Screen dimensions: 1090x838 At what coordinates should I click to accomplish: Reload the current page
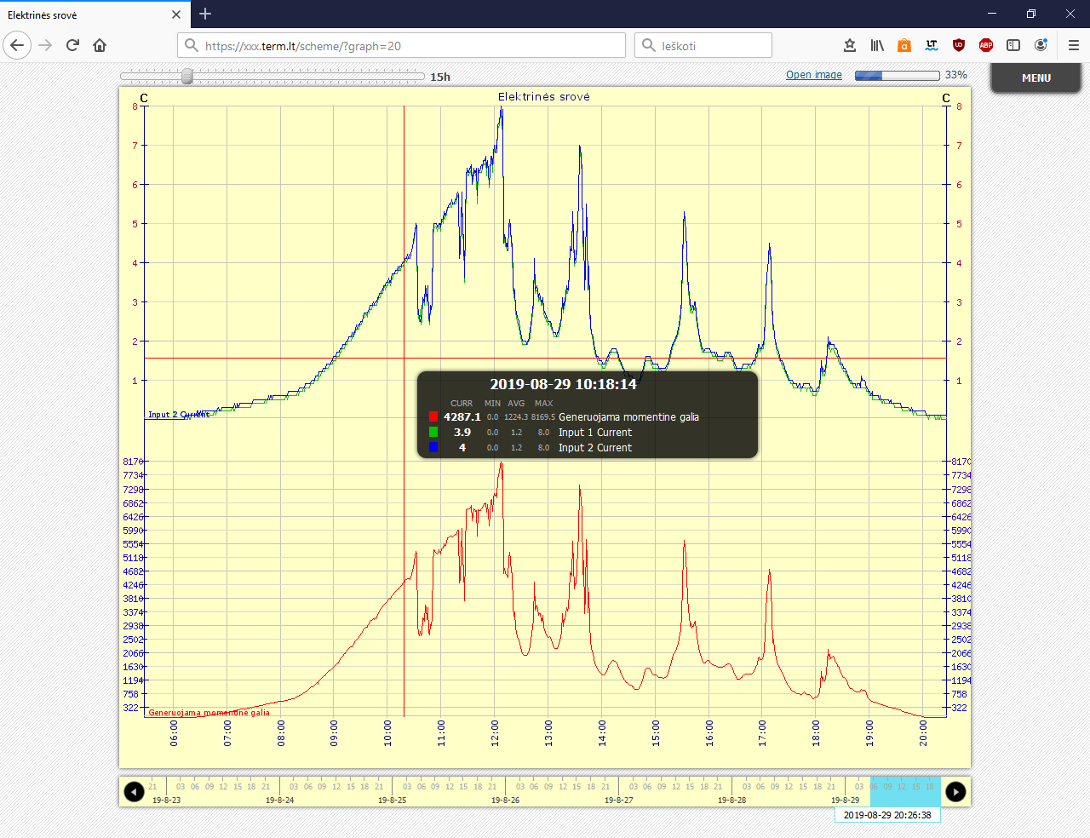(x=72, y=45)
